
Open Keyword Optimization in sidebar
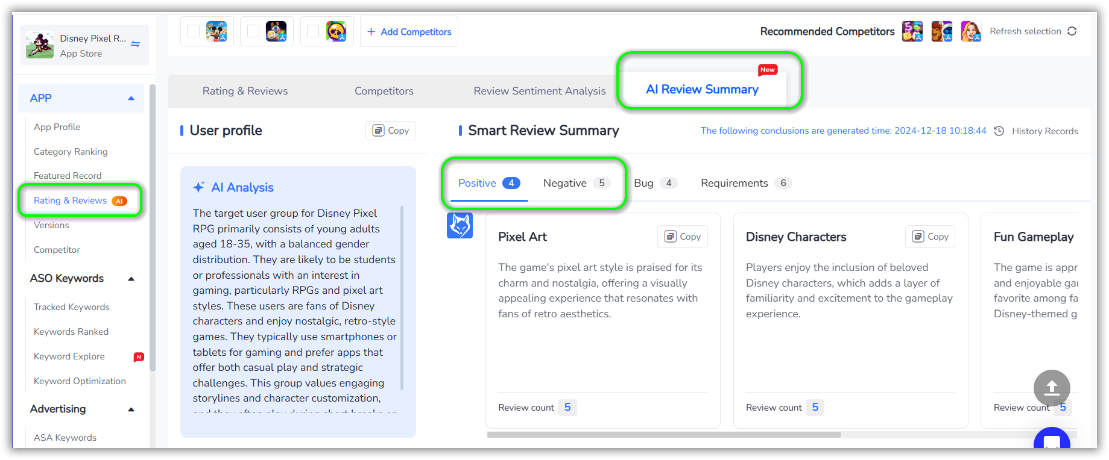click(80, 381)
